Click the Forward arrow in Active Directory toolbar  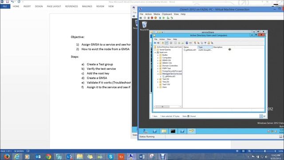click(x=158, y=43)
